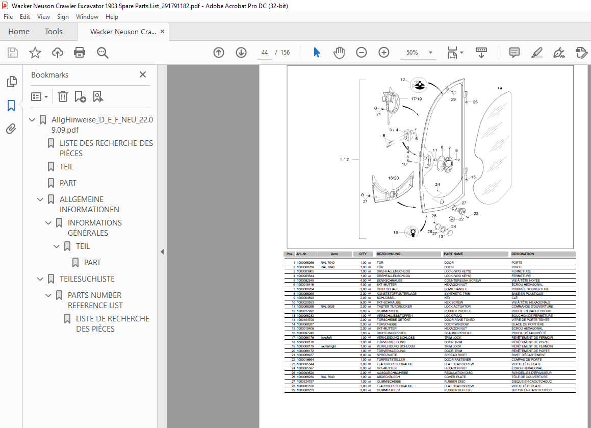Click the total page count 156
591x428 pixels.
click(286, 53)
